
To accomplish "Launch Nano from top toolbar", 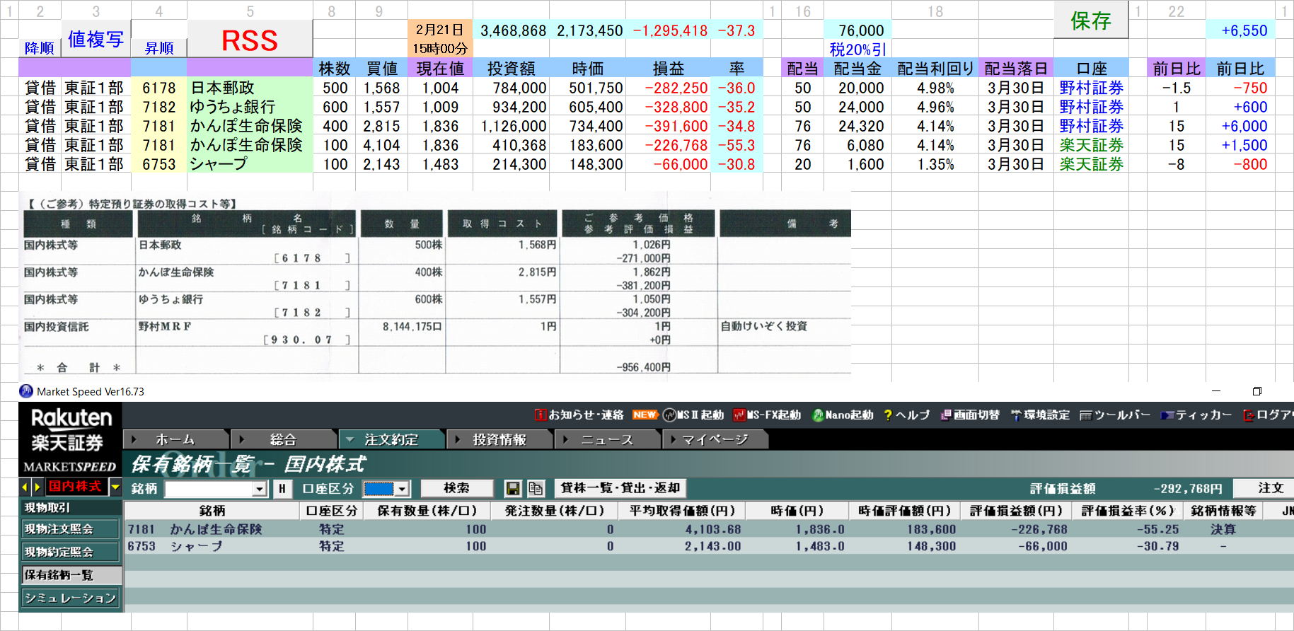I will [x=843, y=415].
